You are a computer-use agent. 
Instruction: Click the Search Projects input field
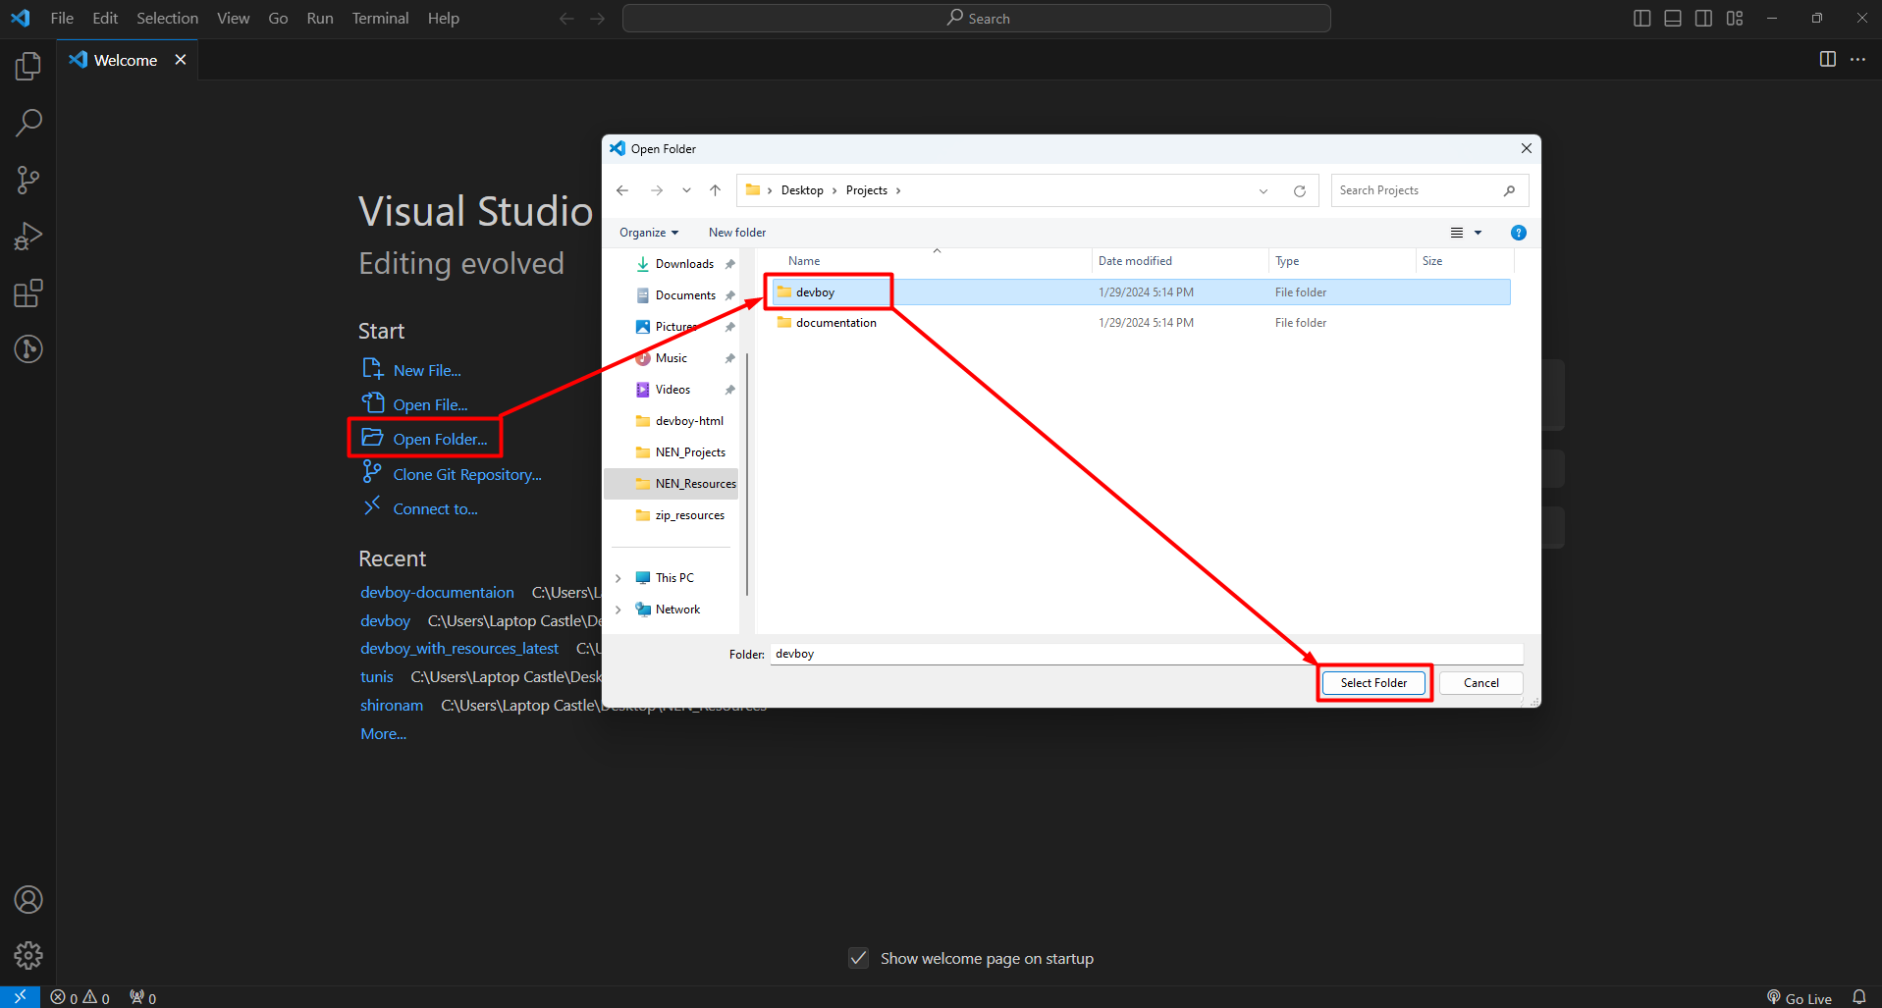tap(1418, 190)
